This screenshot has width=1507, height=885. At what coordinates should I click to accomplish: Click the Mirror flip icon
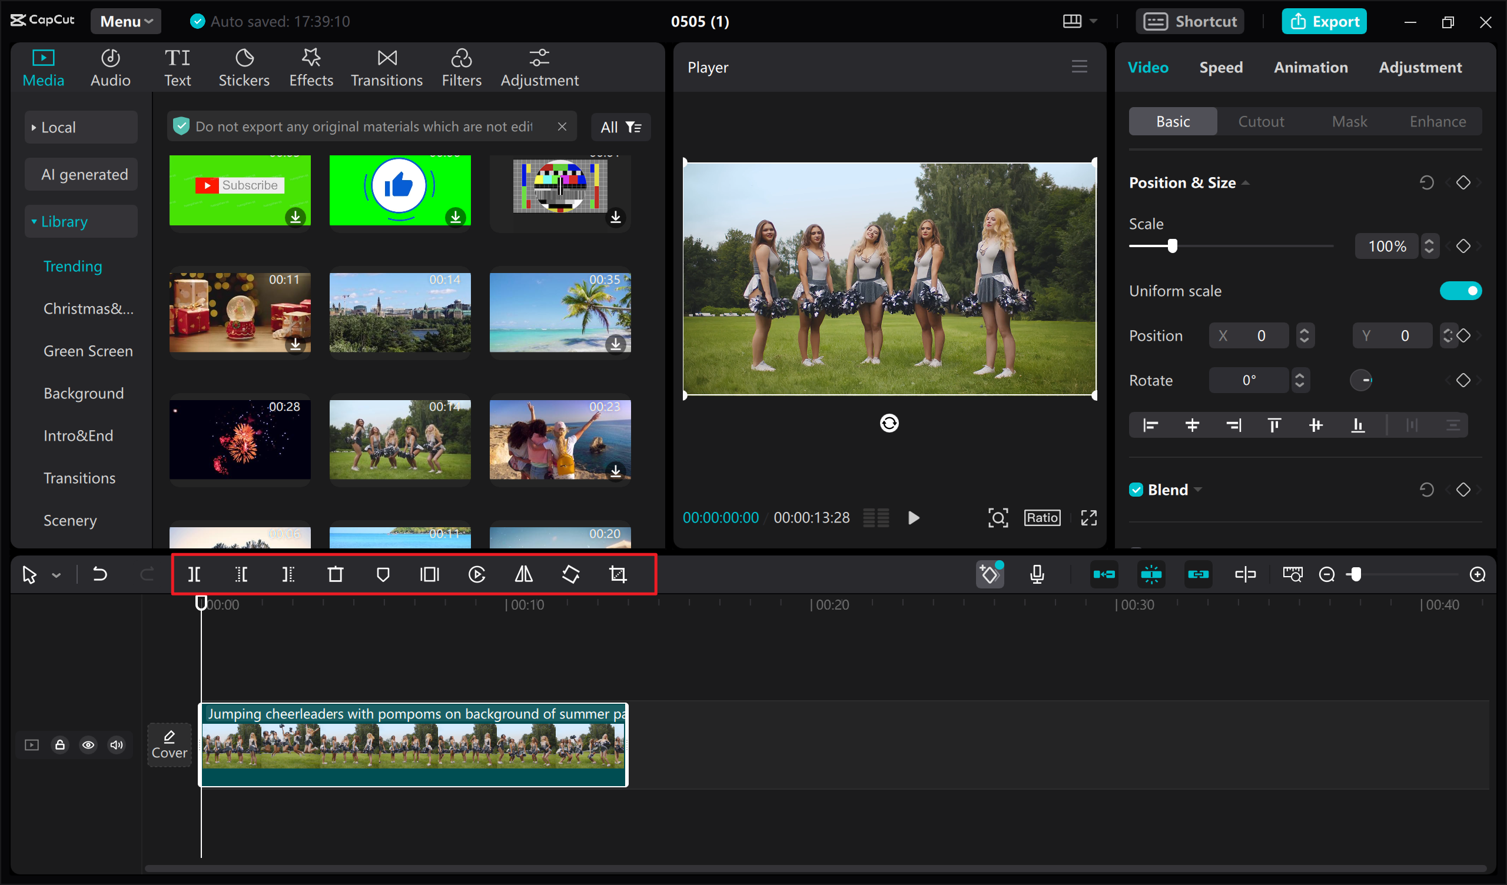pos(524,575)
